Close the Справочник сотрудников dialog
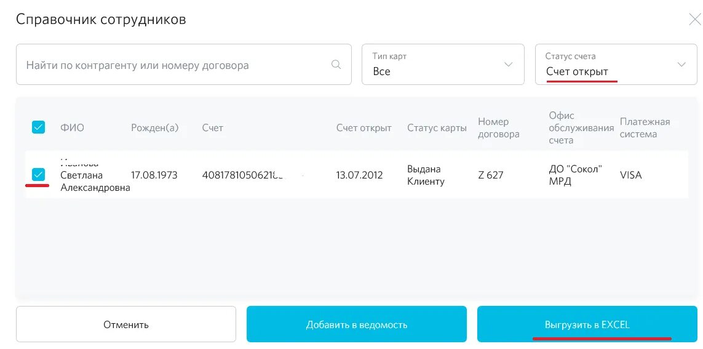This screenshot has height=349, width=703. [x=696, y=19]
